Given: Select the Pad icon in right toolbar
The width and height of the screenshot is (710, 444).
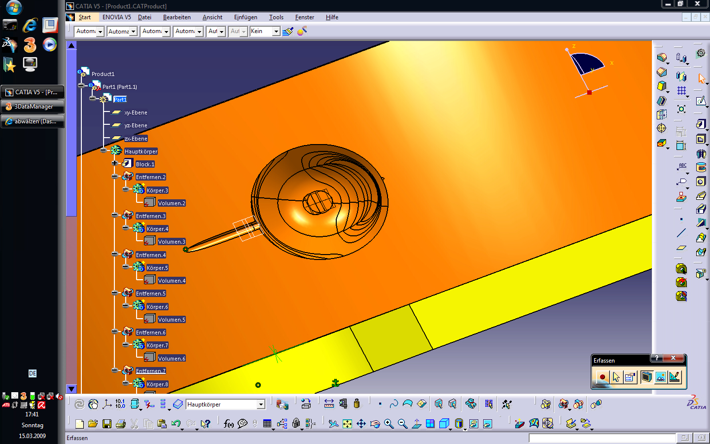Looking at the screenshot, I should (x=701, y=124).
